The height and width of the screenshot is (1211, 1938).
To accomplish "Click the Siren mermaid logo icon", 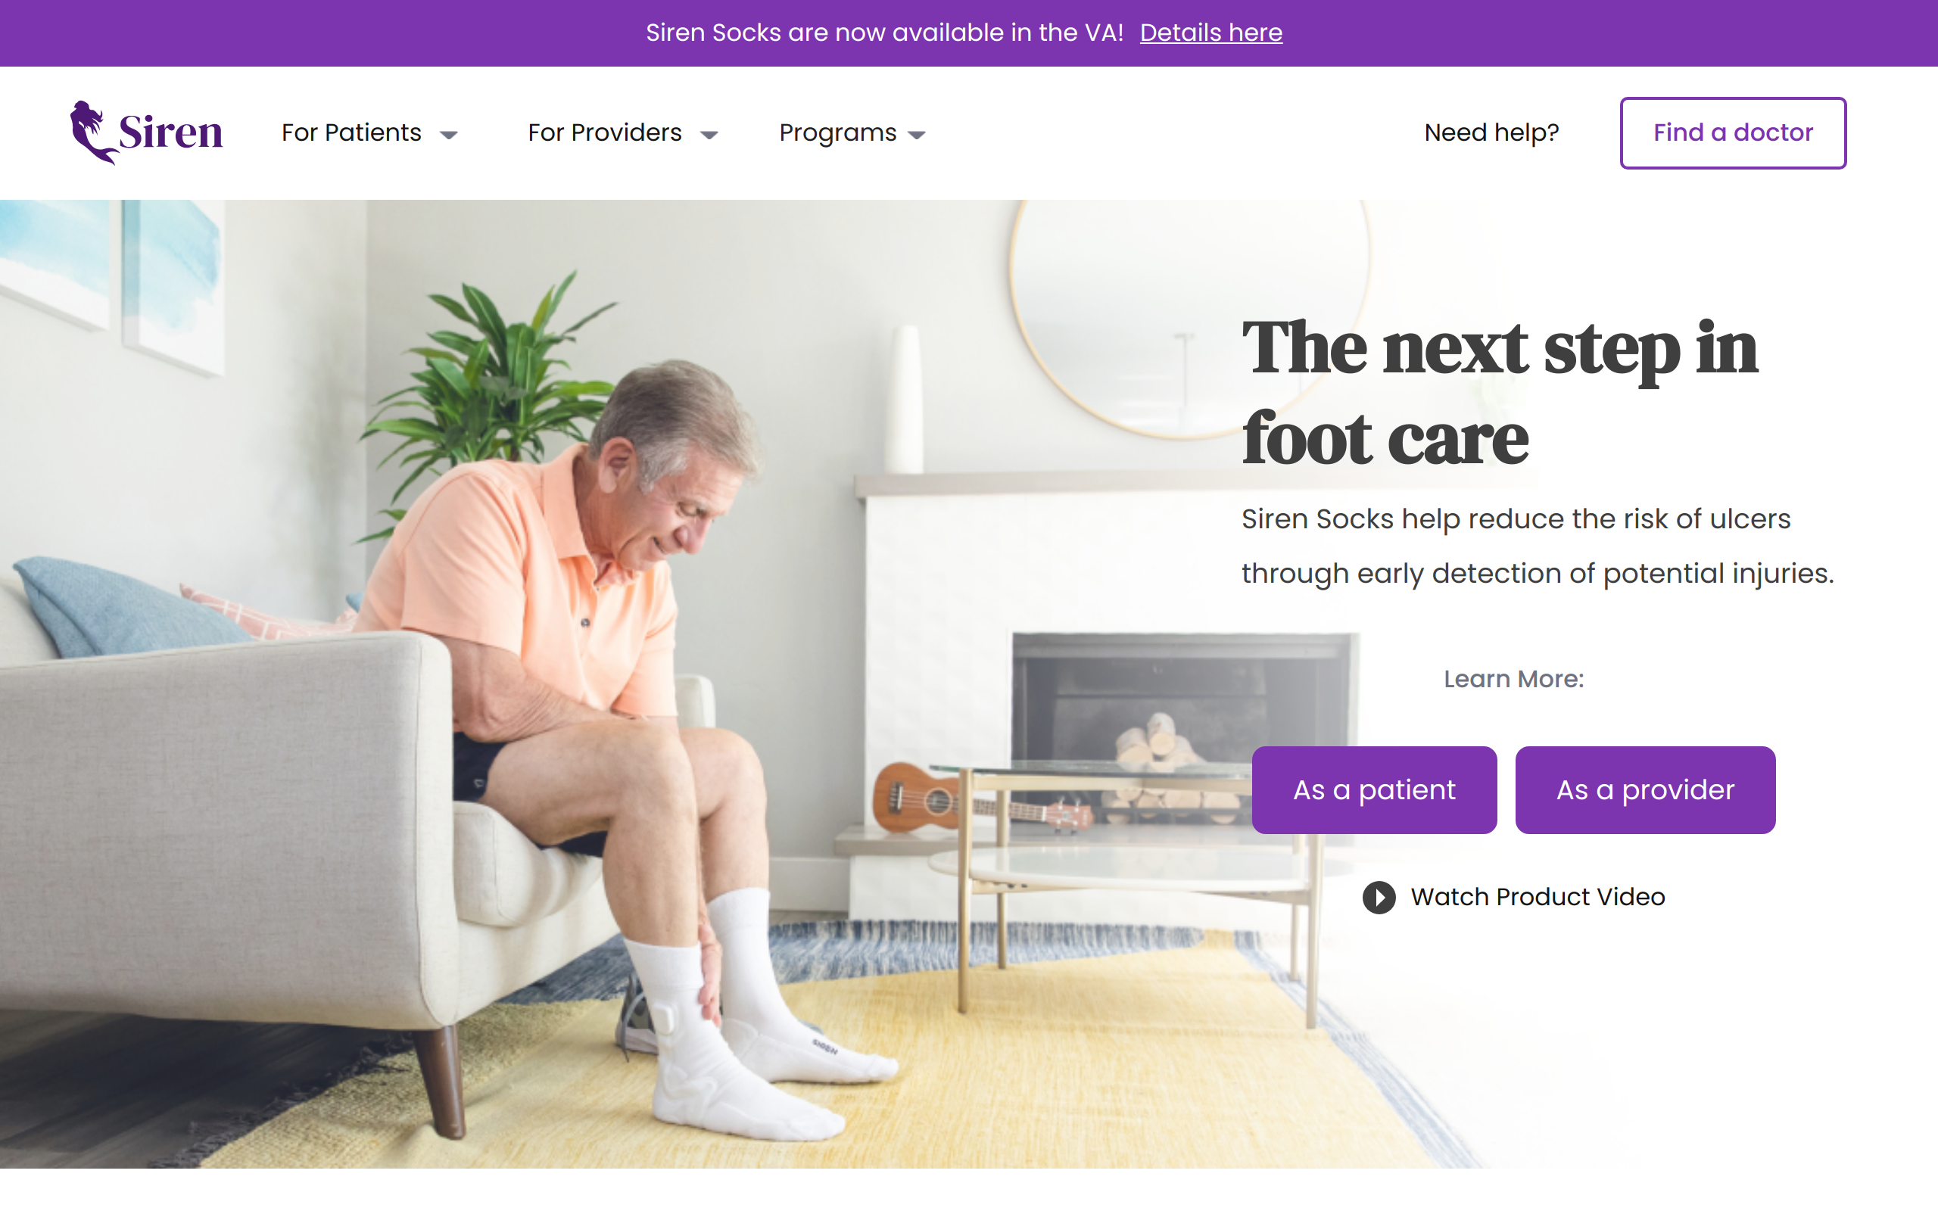I will 93,132.
